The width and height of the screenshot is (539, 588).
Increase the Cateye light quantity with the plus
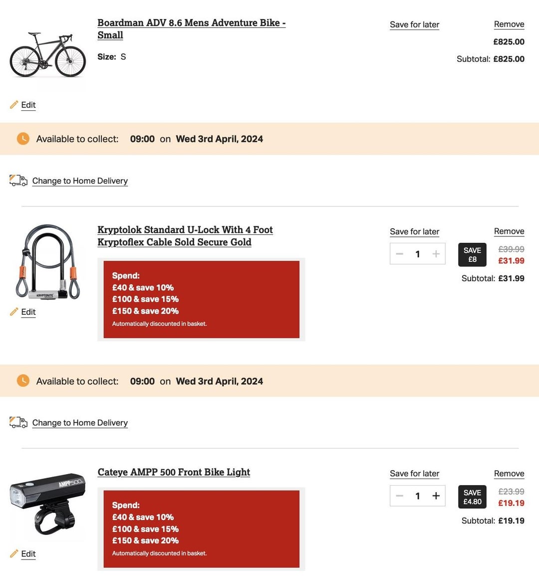[436, 496]
